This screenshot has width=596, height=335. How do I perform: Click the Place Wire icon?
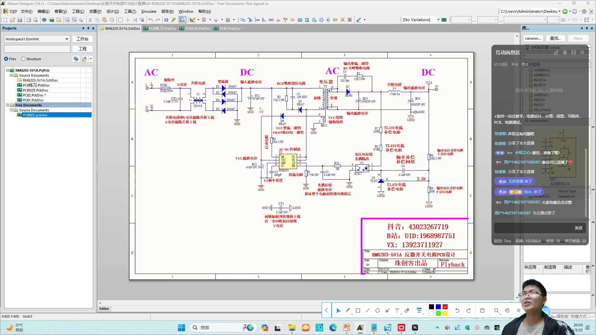pyautogui.click(x=243, y=20)
